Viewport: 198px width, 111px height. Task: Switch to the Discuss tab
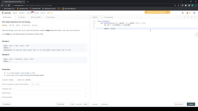point(36,17)
